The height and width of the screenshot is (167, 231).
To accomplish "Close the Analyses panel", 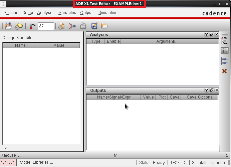I will tap(217, 34).
